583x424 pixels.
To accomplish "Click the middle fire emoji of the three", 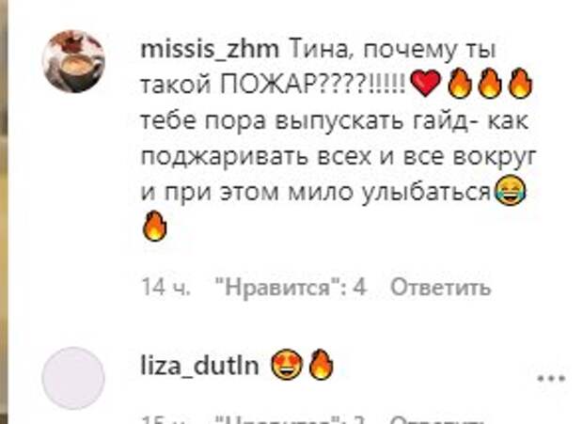I will [x=490, y=84].
